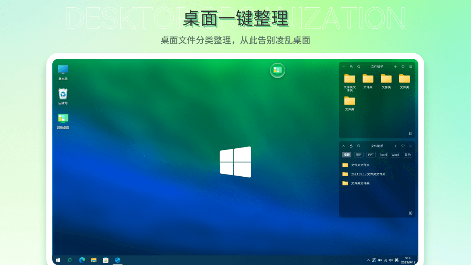Select the 视频 tab in 文件助手
This screenshot has width=471, height=265.
click(x=347, y=155)
